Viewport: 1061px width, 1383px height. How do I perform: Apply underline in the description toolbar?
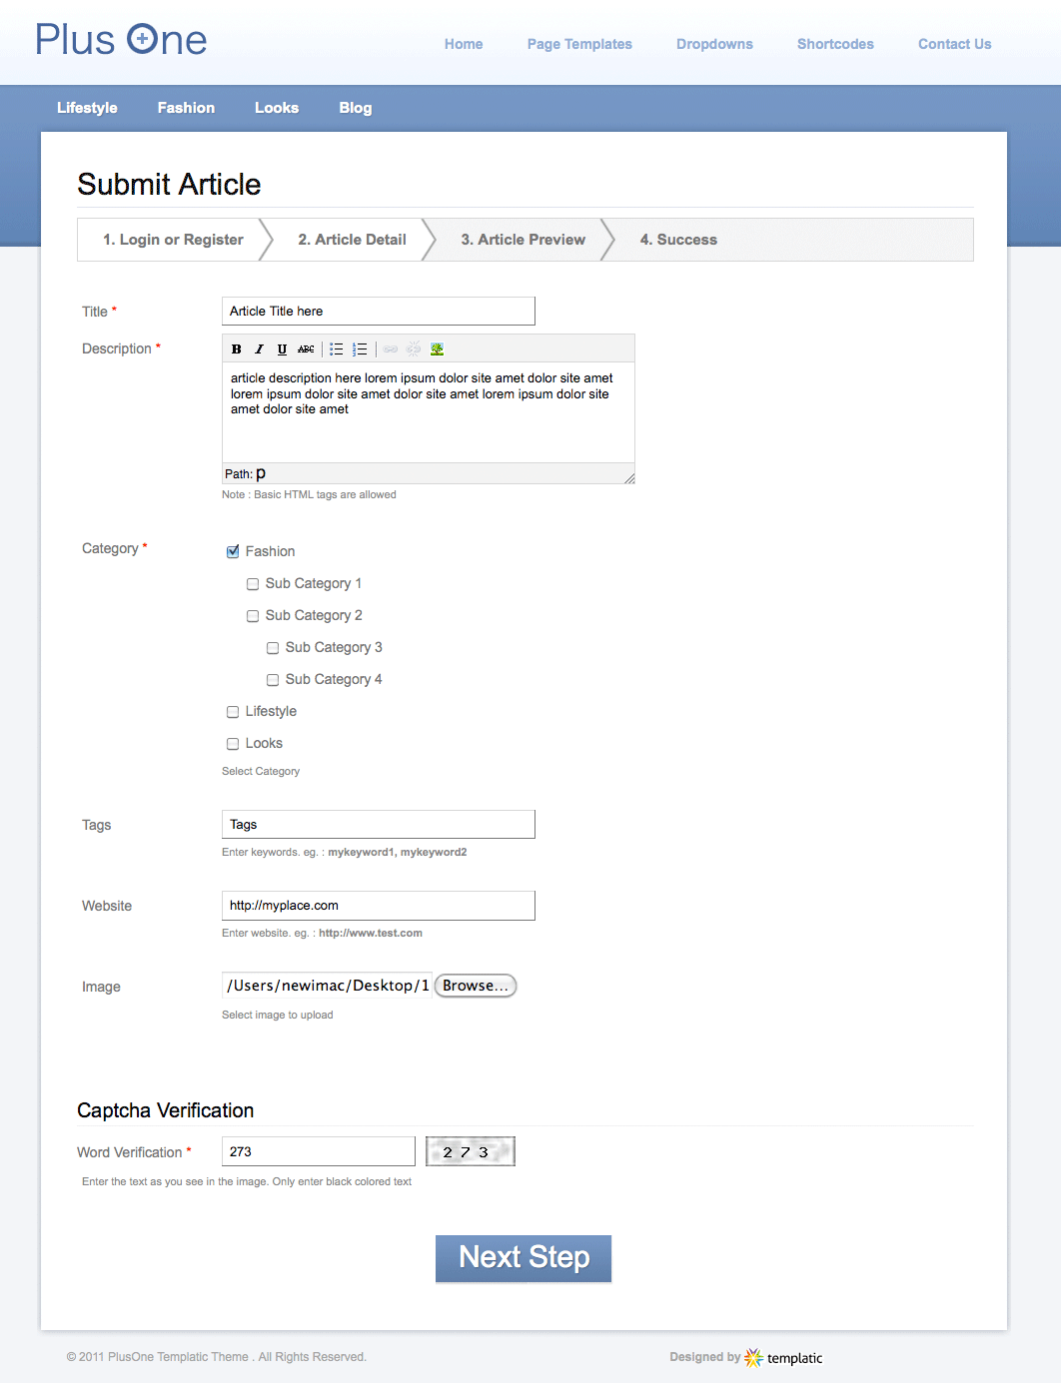[x=282, y=349]
